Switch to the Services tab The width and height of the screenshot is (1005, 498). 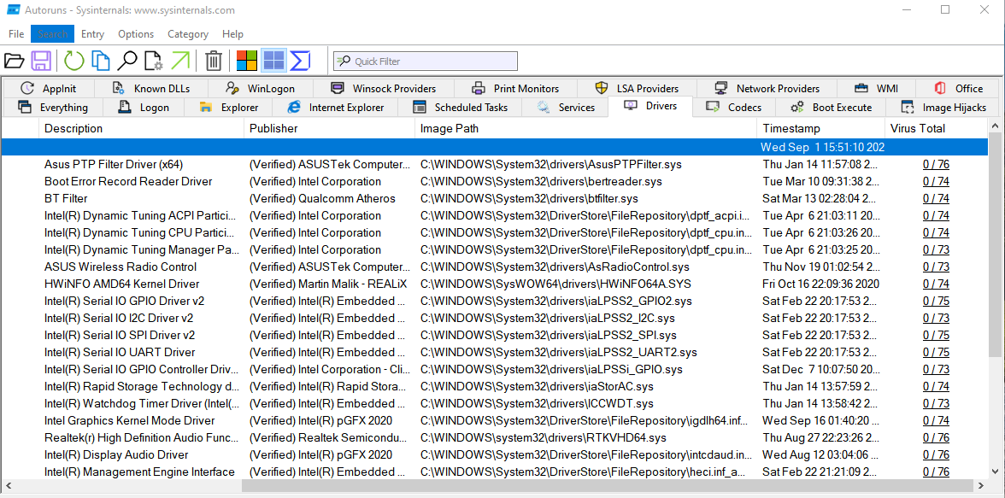(565, 107)
